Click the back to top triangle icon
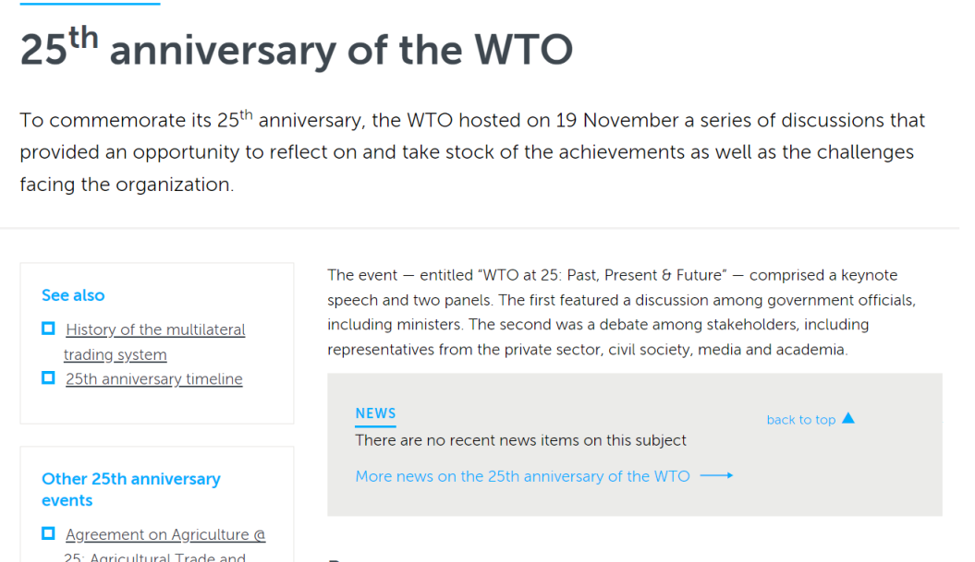The height and width of the screenshot is (562, 975). (848, 418)
